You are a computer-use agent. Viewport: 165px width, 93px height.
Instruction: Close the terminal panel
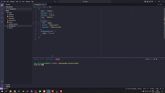click(163, 59)
